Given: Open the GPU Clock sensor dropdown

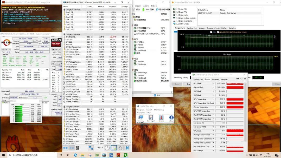Looking at the screenshot, I should pos(213,83).
